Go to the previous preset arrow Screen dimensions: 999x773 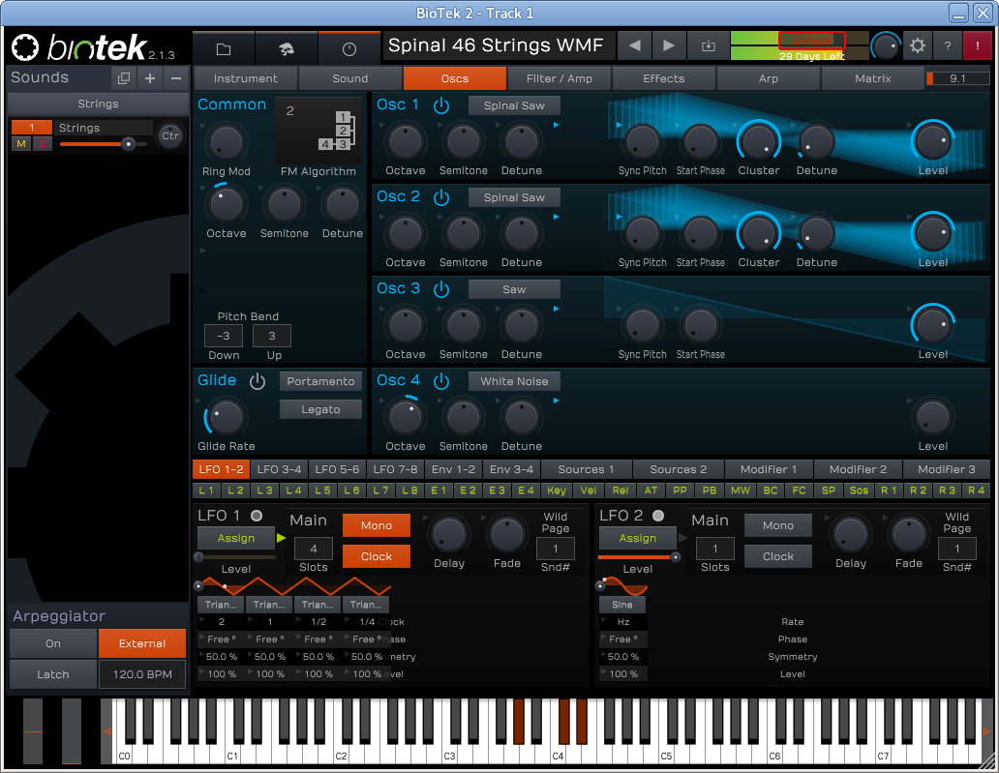tap(635, 45)
